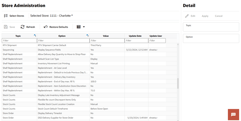Select Allow Delivery Bay Quantity to Move row
241x121 pixels.
(x=89, y=54)
